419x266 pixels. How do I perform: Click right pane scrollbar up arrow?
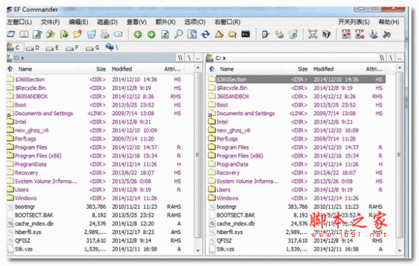(x=399, y=68)
